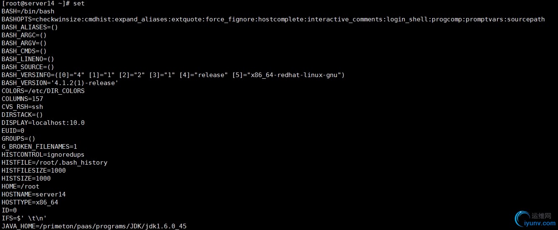The width and height of the screenshot is (558, 230).
Task: Click the BASH_VERSINFO array line
Action: (173, 75)
